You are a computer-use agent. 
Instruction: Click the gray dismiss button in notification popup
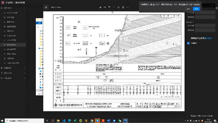point(188,9)
